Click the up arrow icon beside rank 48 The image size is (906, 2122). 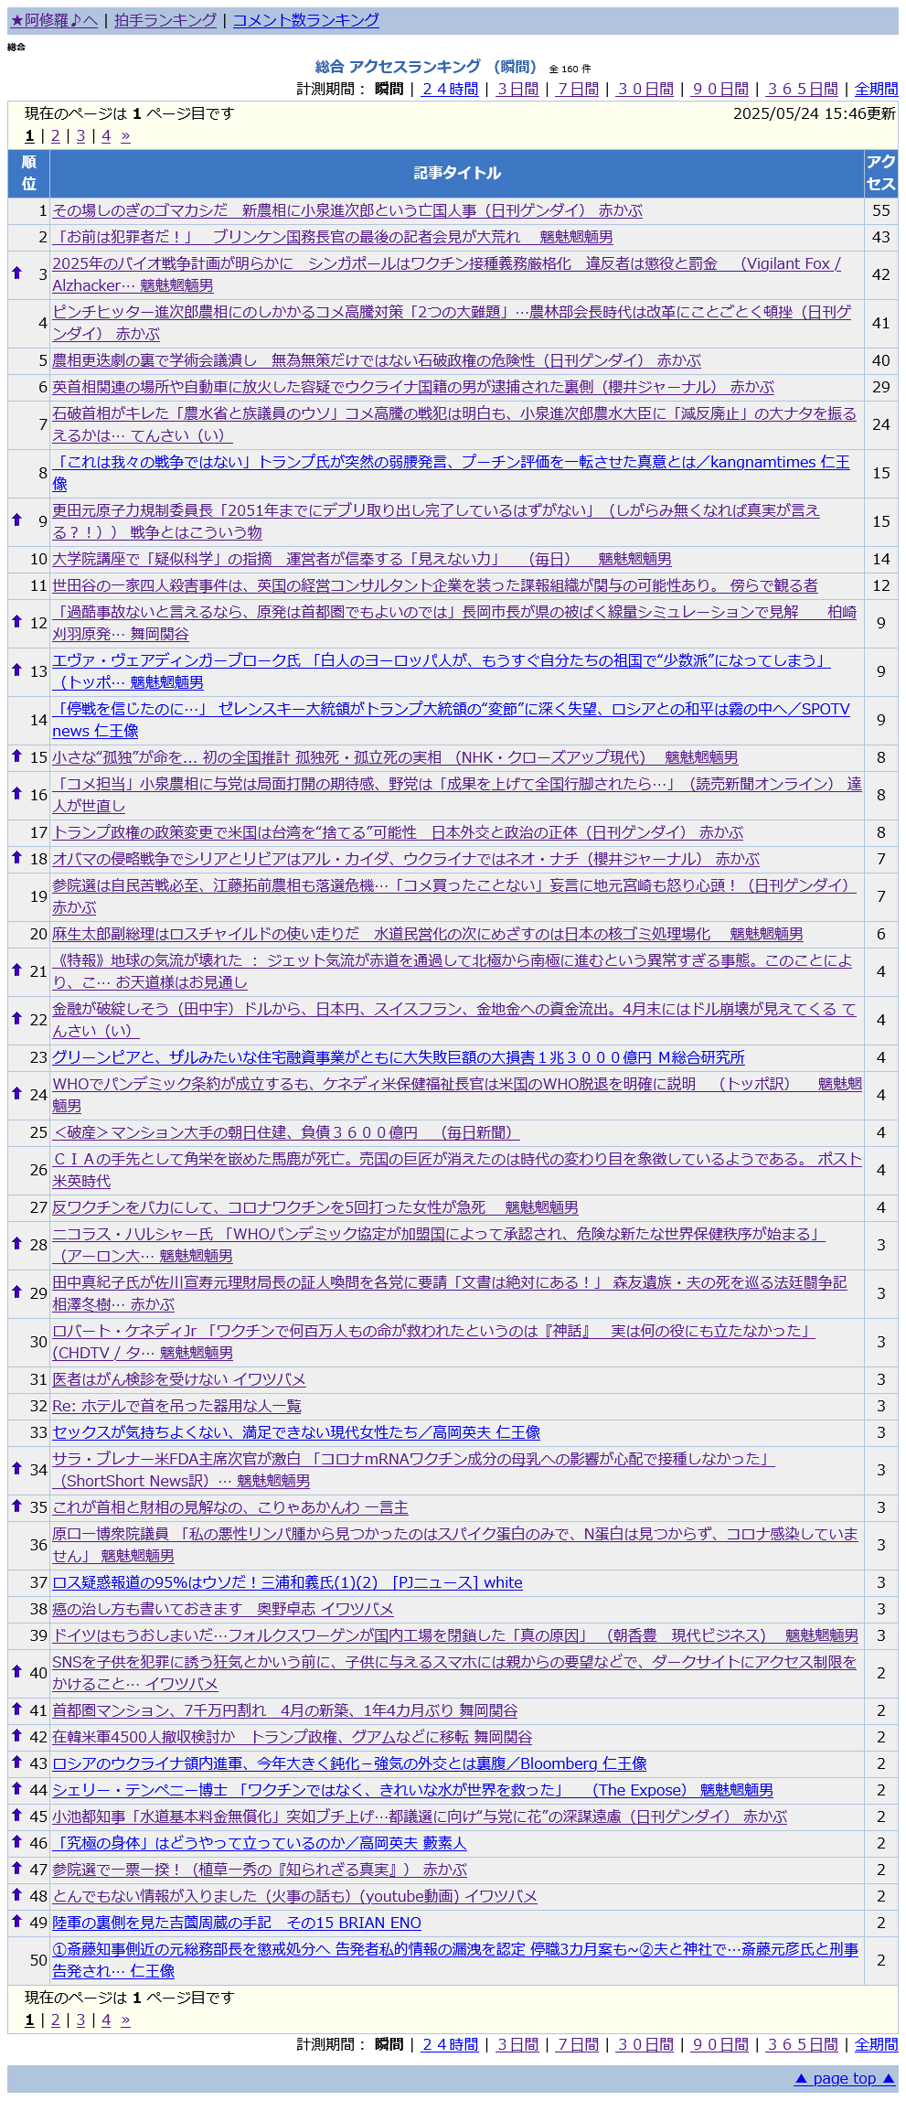point(16,1894)
